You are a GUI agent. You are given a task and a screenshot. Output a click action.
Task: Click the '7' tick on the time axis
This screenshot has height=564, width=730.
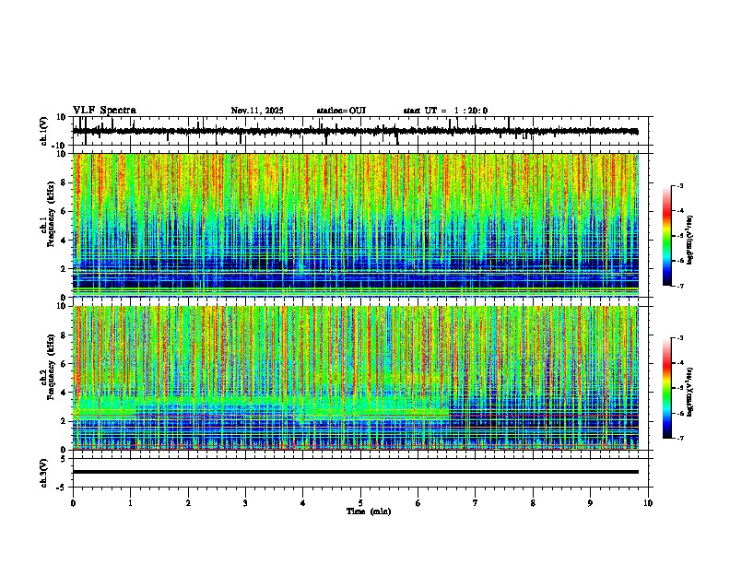[476, 503]
